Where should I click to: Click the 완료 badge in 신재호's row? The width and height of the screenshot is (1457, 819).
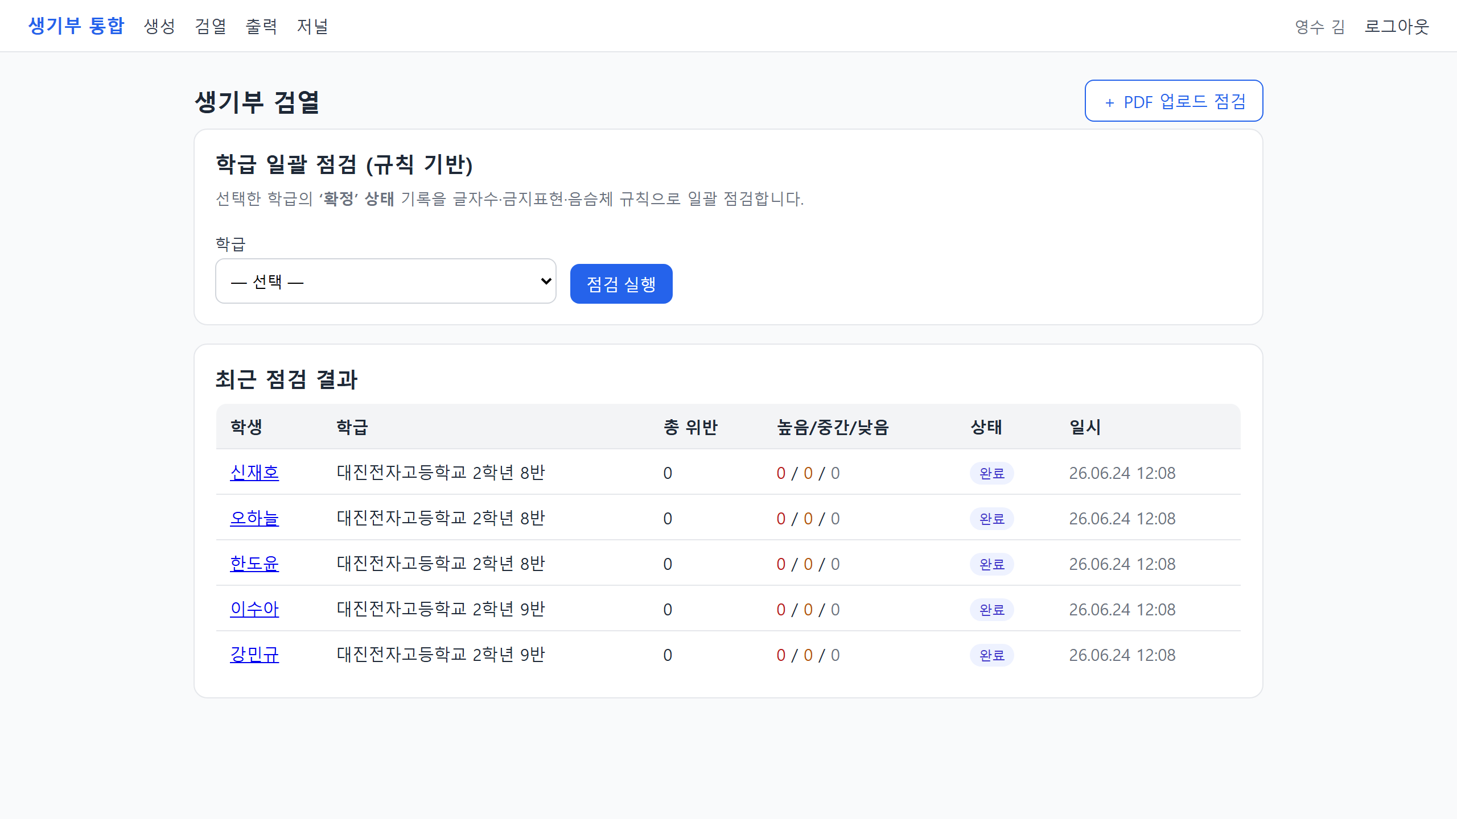pyautogui.click(x=991, y=473)
